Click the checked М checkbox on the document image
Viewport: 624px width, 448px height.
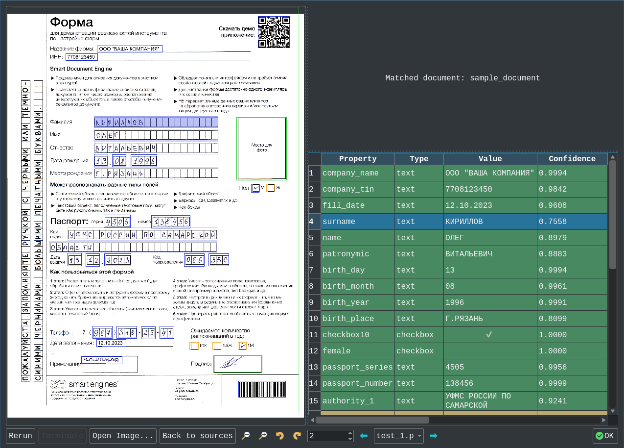(x=255, y=188)
